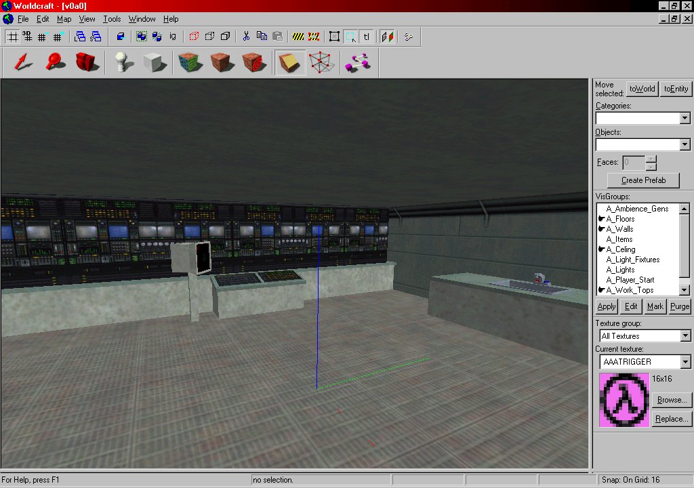Click the Carve tool icon
The width and height of the screenshot is (694, 488).
tap(121, 37)
